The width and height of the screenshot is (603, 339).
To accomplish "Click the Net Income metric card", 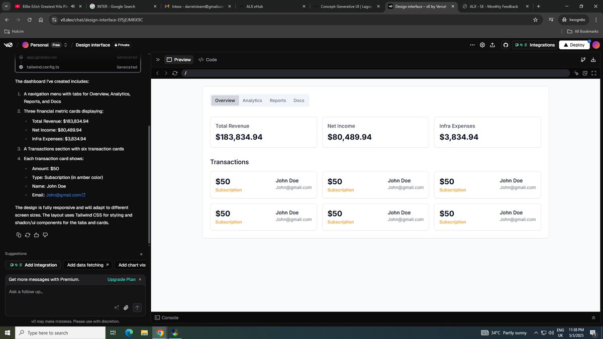I will pos(375,132).
